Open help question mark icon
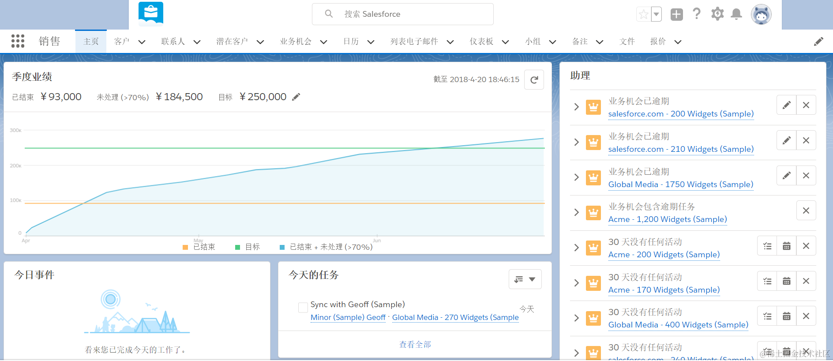This screenshot has width=833, height=361. click(x=697, y=14)
